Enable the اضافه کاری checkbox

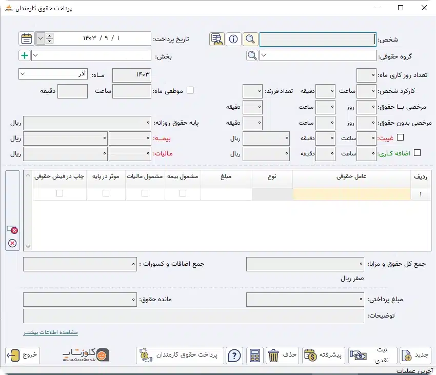[418, 153]
